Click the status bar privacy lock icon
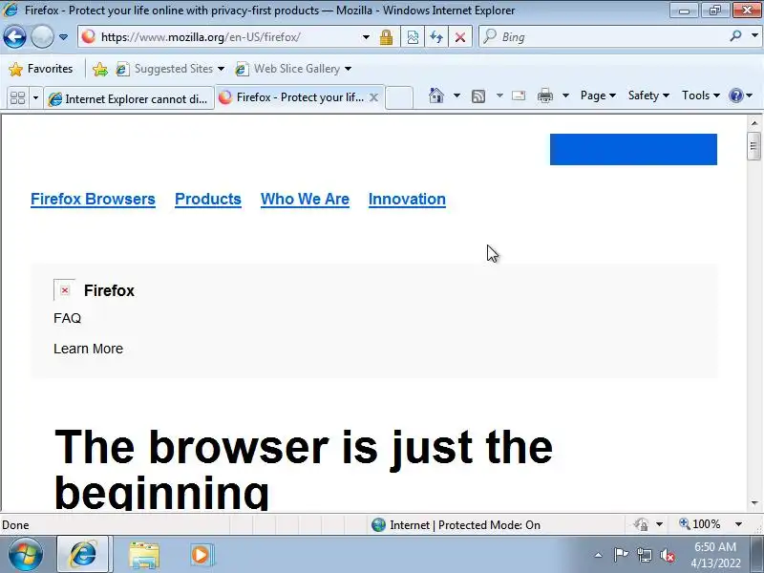Screen dimensions: 764x573 click(x=641, y=524)
